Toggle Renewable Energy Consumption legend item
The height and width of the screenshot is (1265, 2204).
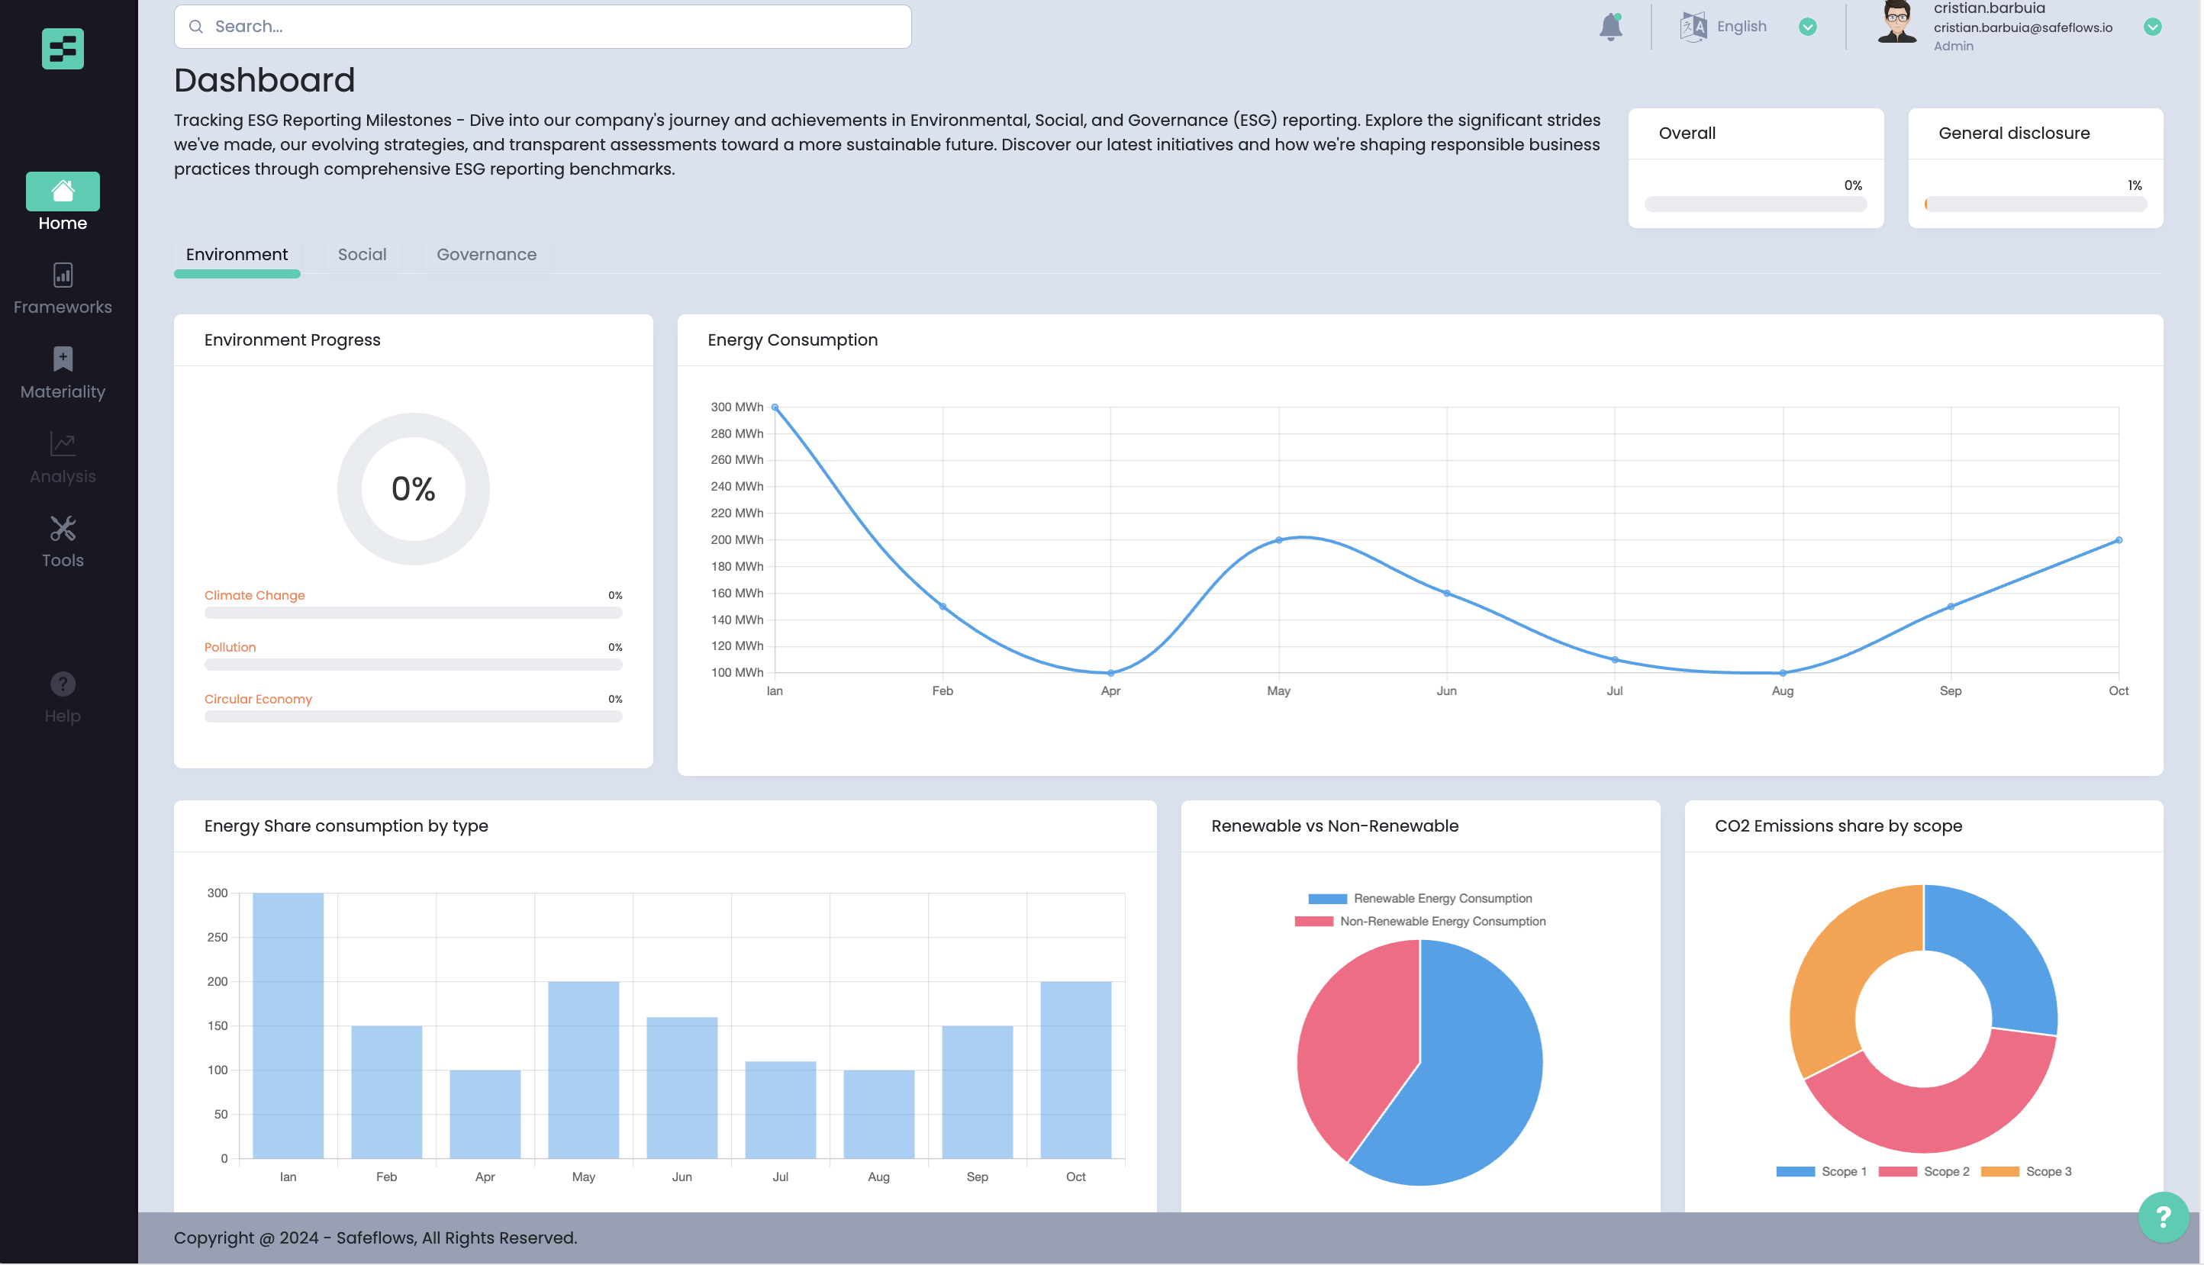(1419, 898)
